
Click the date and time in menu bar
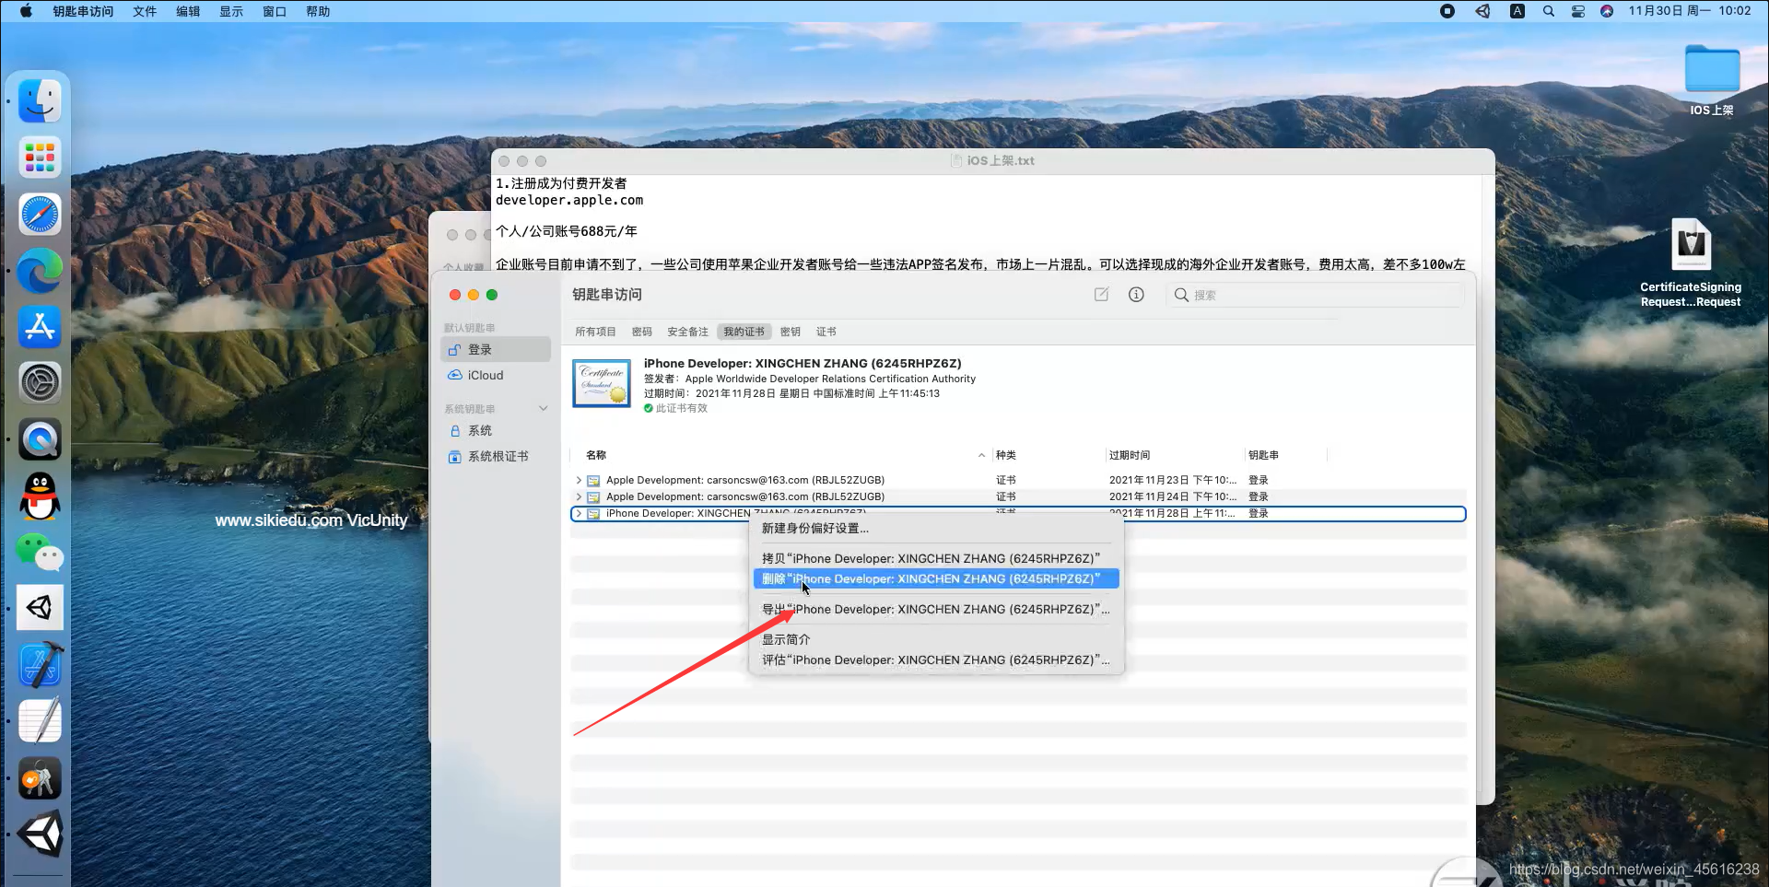coord(1690,11)
